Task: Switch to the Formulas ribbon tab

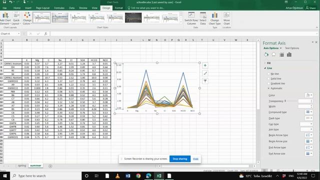Action: click(x=59, y=8)
